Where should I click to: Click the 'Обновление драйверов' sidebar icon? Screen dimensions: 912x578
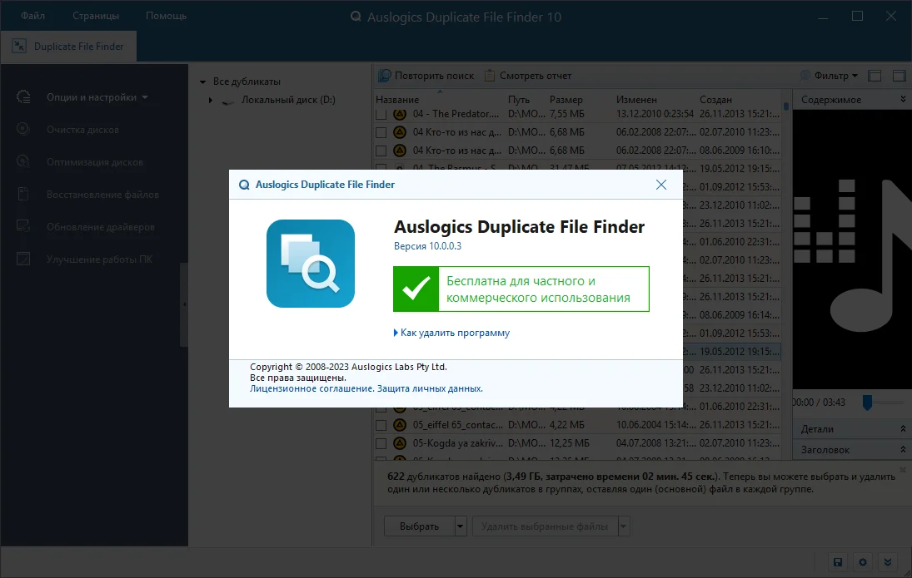[x=23, y=226]
